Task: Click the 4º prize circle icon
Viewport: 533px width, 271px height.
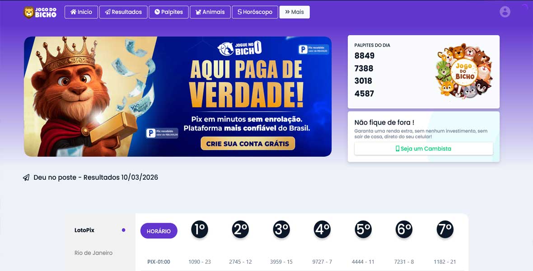Action: click(322, 229)
